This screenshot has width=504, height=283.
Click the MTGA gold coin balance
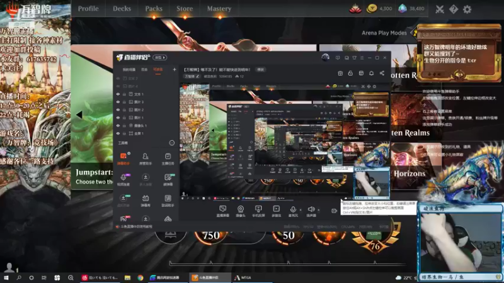[379, 9]
